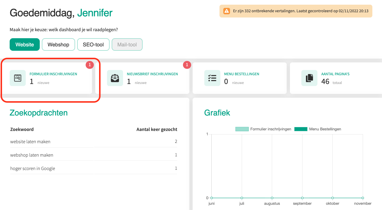Image resolution: width=382 pixels, height=210 pixels.
Task: Click the juni data point on chart
Action: (212, 198)
